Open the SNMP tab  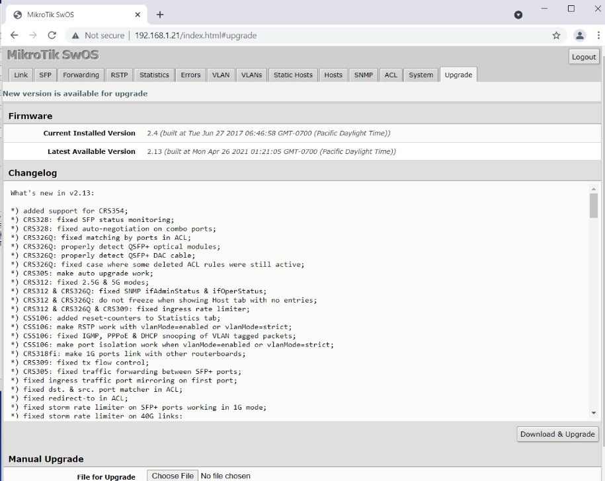point(364,75)
